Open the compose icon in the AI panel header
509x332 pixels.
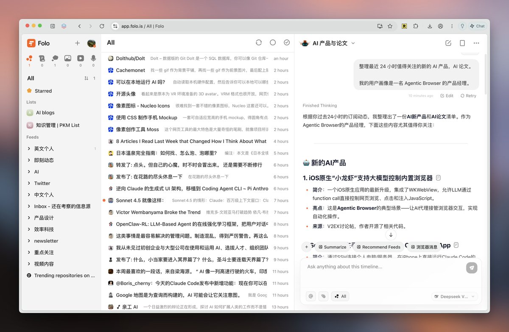(448, 43)
